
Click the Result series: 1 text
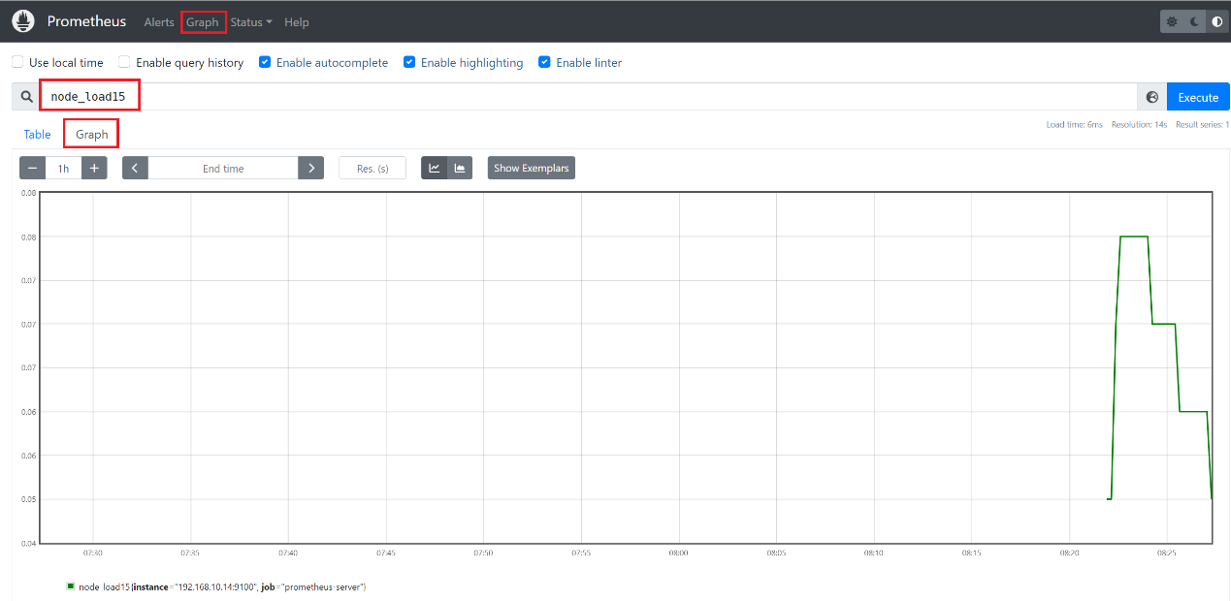tap(1202, 125)
